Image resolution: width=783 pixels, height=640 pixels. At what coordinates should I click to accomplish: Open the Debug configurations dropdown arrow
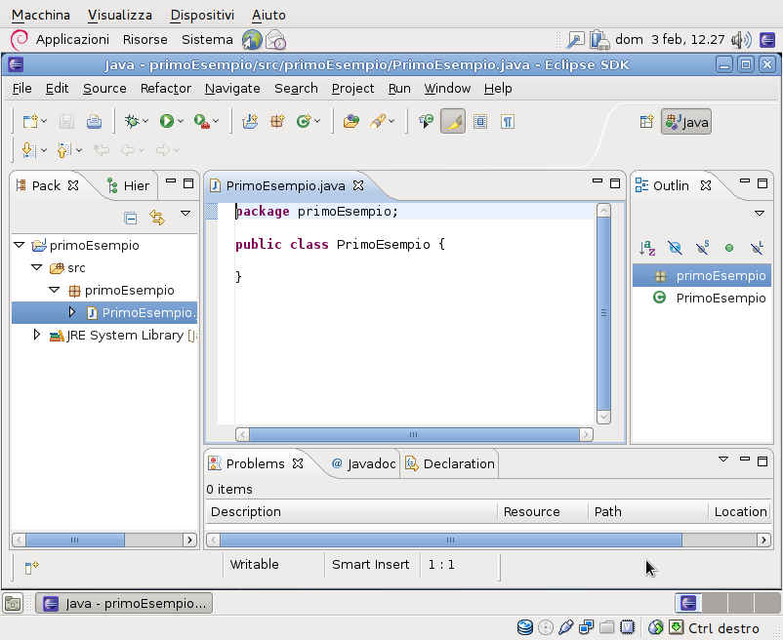pos(145,121)
